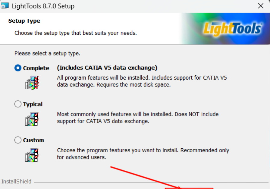Click "Please select a setup type." prompt
The image size is (270, 189).
pos(47,53)
